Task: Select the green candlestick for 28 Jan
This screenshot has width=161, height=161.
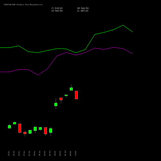Action: 30,132
